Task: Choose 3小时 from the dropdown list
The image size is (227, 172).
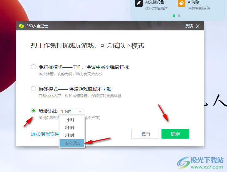Action: coord(72,128)
